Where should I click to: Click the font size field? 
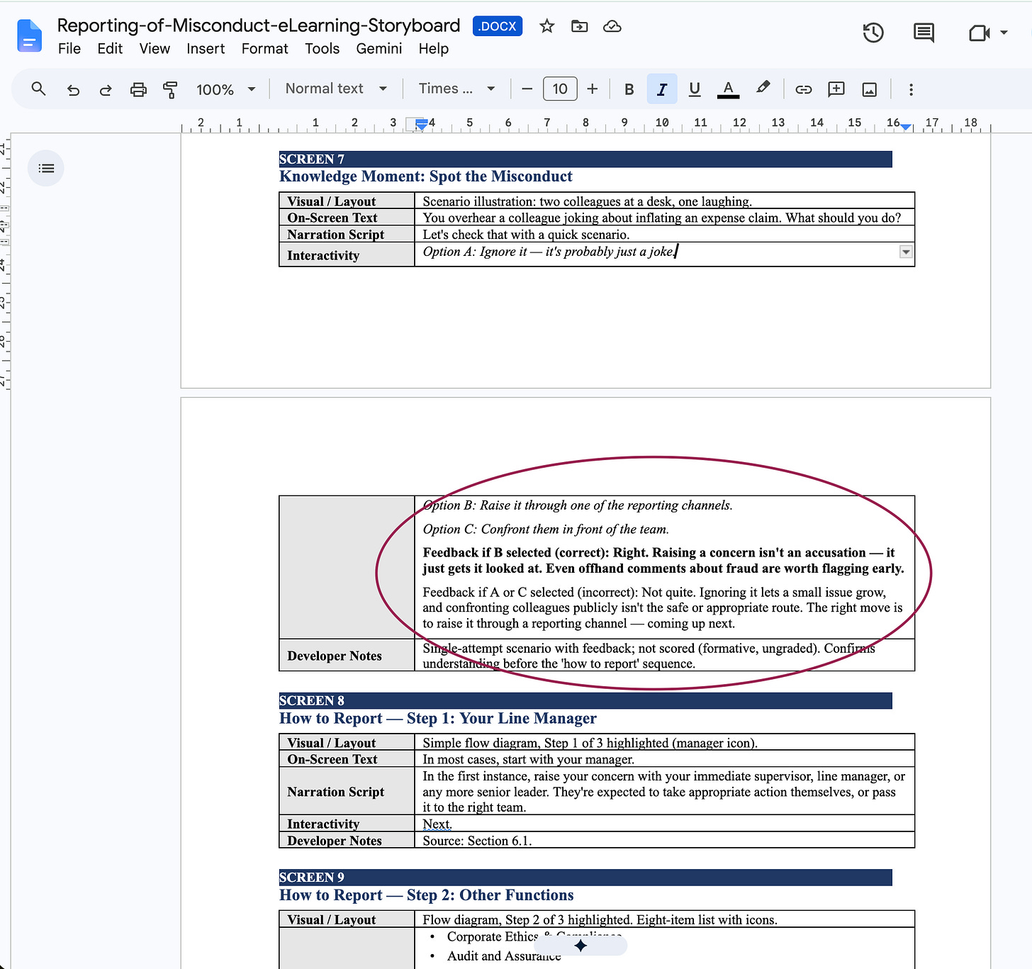(560, 89)
